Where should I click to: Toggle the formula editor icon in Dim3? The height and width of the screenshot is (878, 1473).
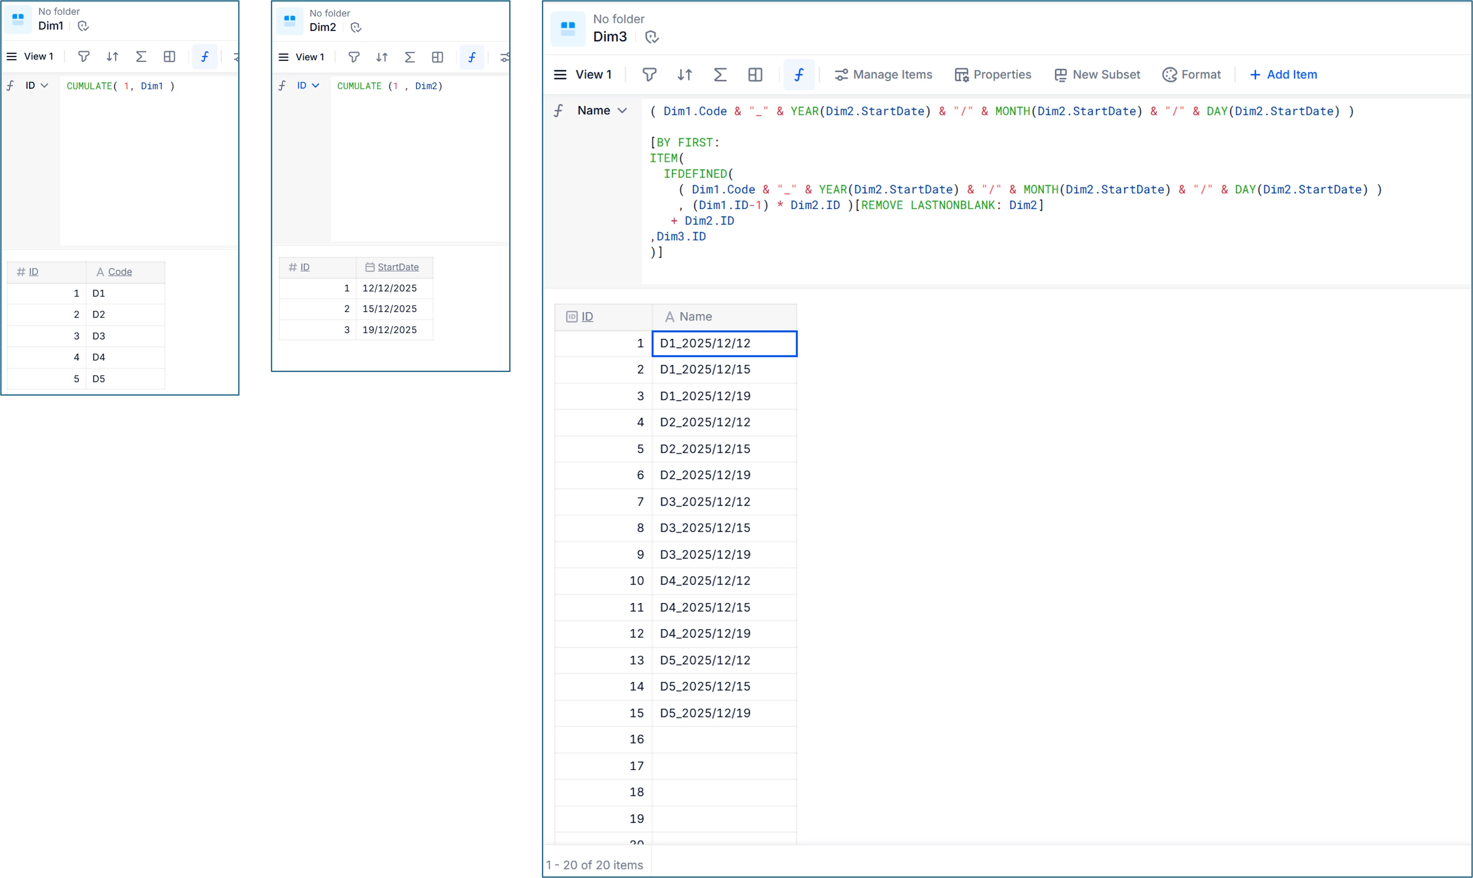798,75
